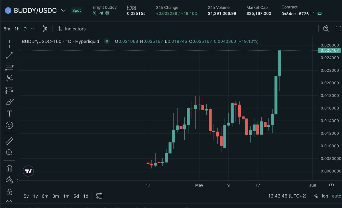Set chart range to 1m
Viewport: 342px width, 208px height.
pos(66,196)
